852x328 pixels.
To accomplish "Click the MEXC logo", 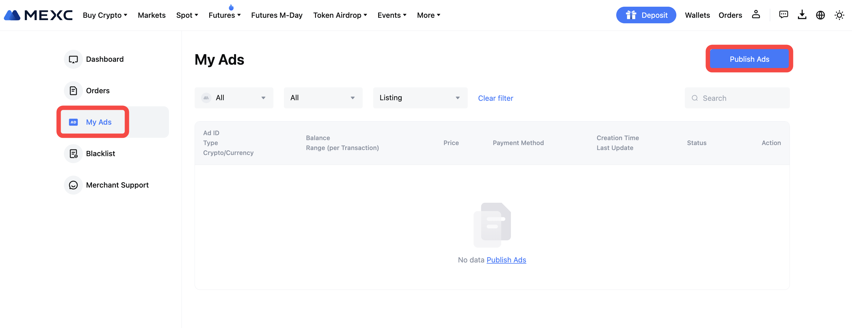I will coord(38,15).
